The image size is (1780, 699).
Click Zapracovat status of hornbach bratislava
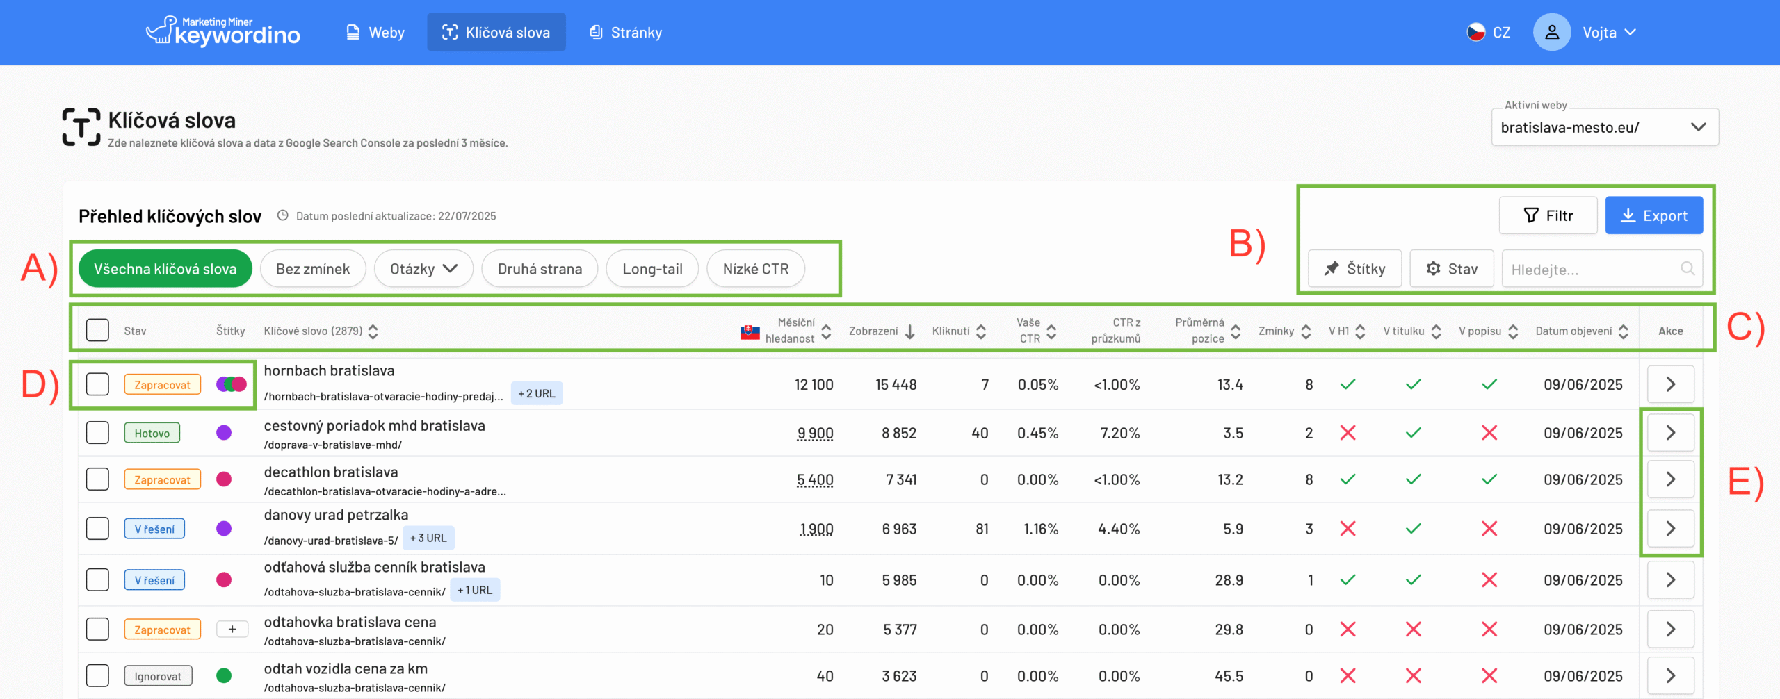pos(162,384)
